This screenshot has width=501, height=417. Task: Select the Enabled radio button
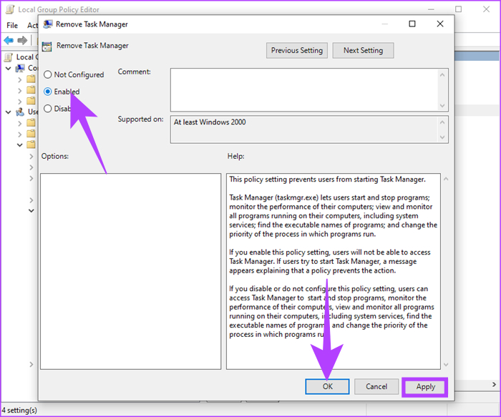pos(48,92)
